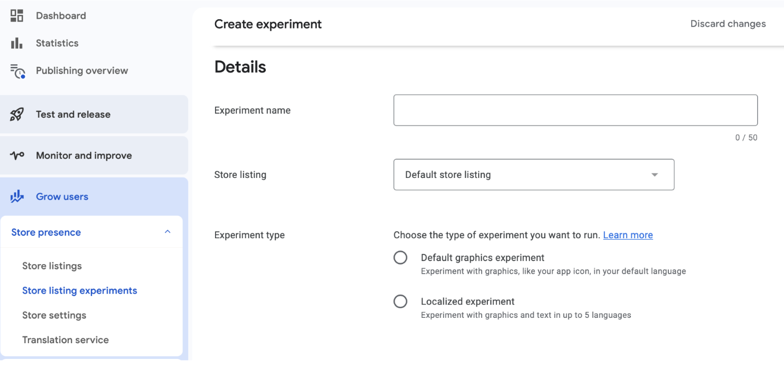Click the Publishing overview clock icon
784x366 pixels.
pos(17,71)
